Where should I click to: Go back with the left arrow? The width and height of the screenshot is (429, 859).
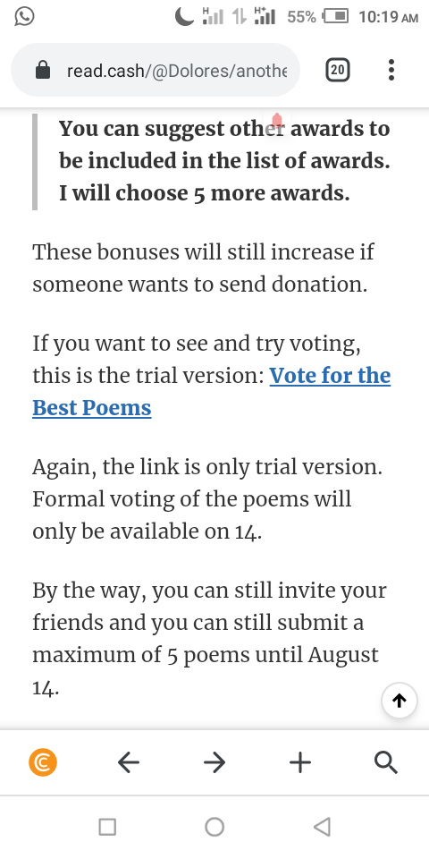[x=129, y=762]
